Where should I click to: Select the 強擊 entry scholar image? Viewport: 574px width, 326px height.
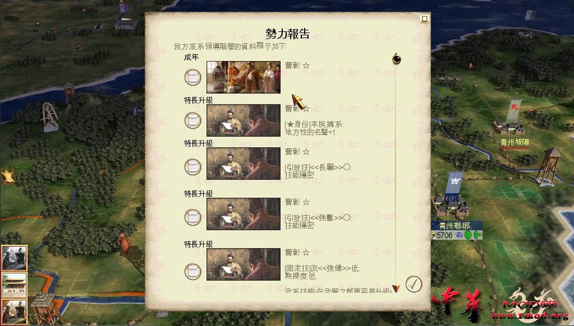tap(244, 214)
